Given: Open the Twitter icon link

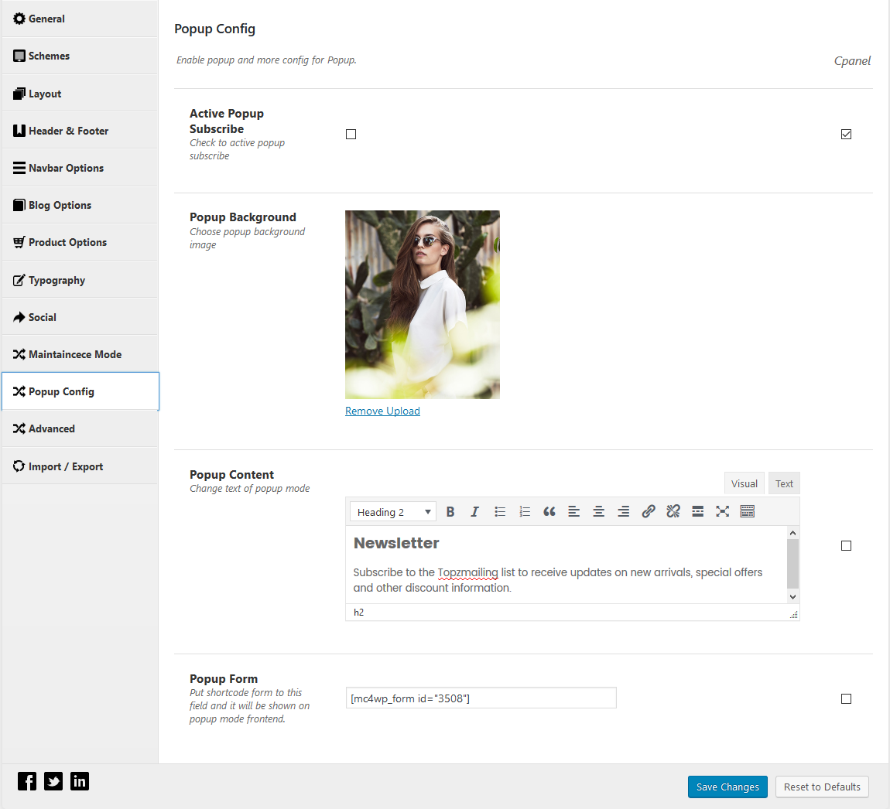Looking at the screenshot, I should pyautogui.click(x=53, y=781).
